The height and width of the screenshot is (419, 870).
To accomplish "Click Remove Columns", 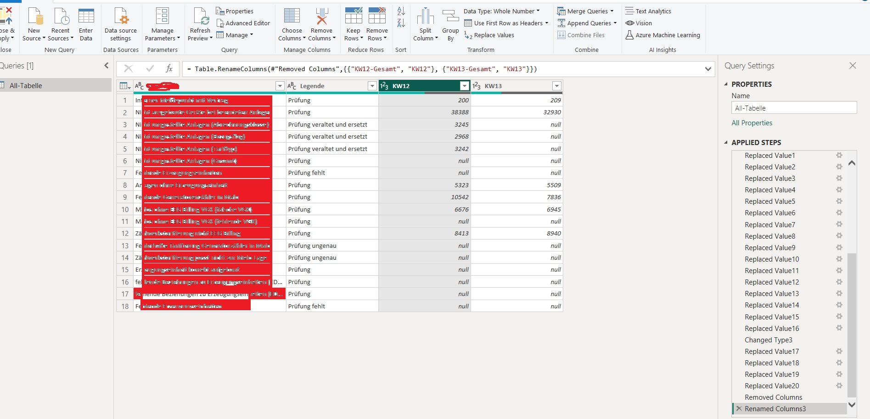I will click(x=321, y=25).
